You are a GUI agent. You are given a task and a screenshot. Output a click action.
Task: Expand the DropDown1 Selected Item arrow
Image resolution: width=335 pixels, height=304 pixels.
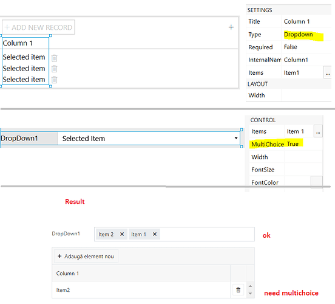coord(236,138)
